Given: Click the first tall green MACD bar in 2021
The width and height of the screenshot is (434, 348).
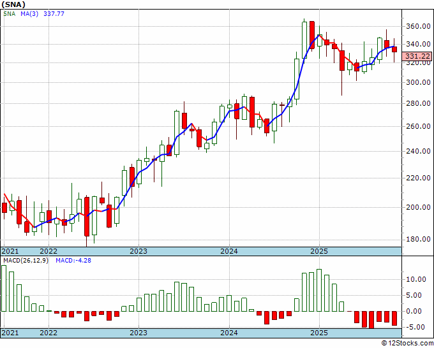Looking at the screenshot, I should (x=4, y=288).
